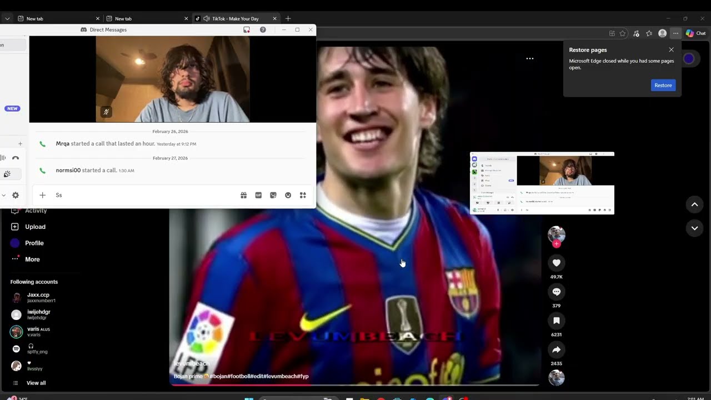The image size is (711, 400).
Task: Seek on the video progress bar
Action: pyautogui.click(x=354, y=384)
